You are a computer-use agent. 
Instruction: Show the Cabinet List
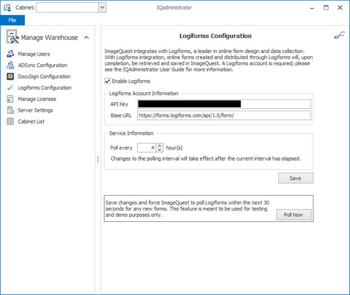tap(31, 121)
